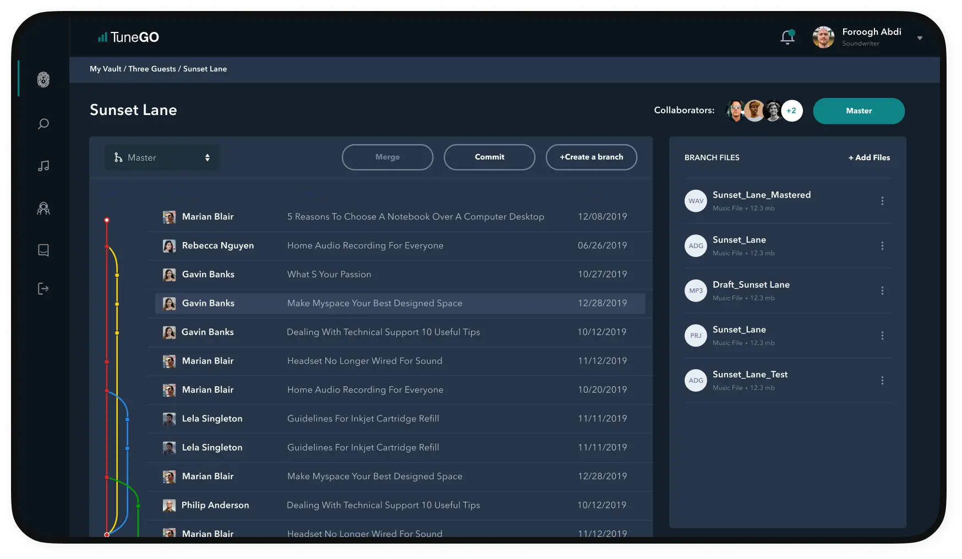The image size is (962, 559).
Task: Open notifications via the bell icon
Action: coord(787,37)
